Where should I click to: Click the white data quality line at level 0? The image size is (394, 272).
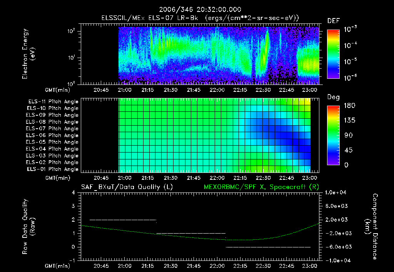click(268, 247)
